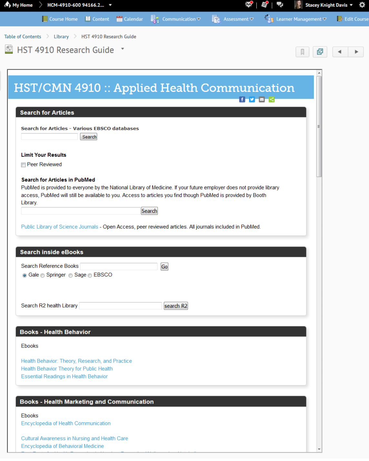This screenshot has height=461, width=369.
Task: Open subscription alerts chat icon
Action: [x=280, y=5]
